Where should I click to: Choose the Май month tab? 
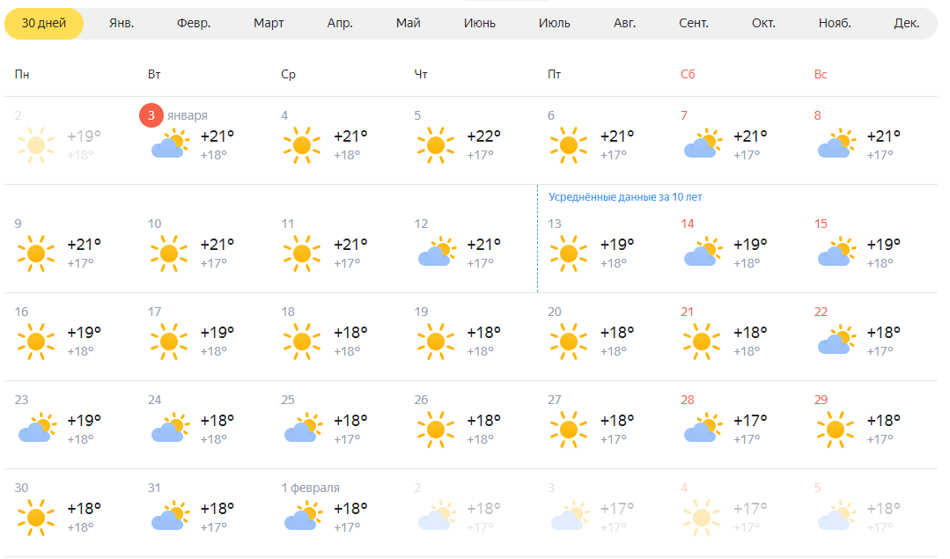click(x=409, y=24)
